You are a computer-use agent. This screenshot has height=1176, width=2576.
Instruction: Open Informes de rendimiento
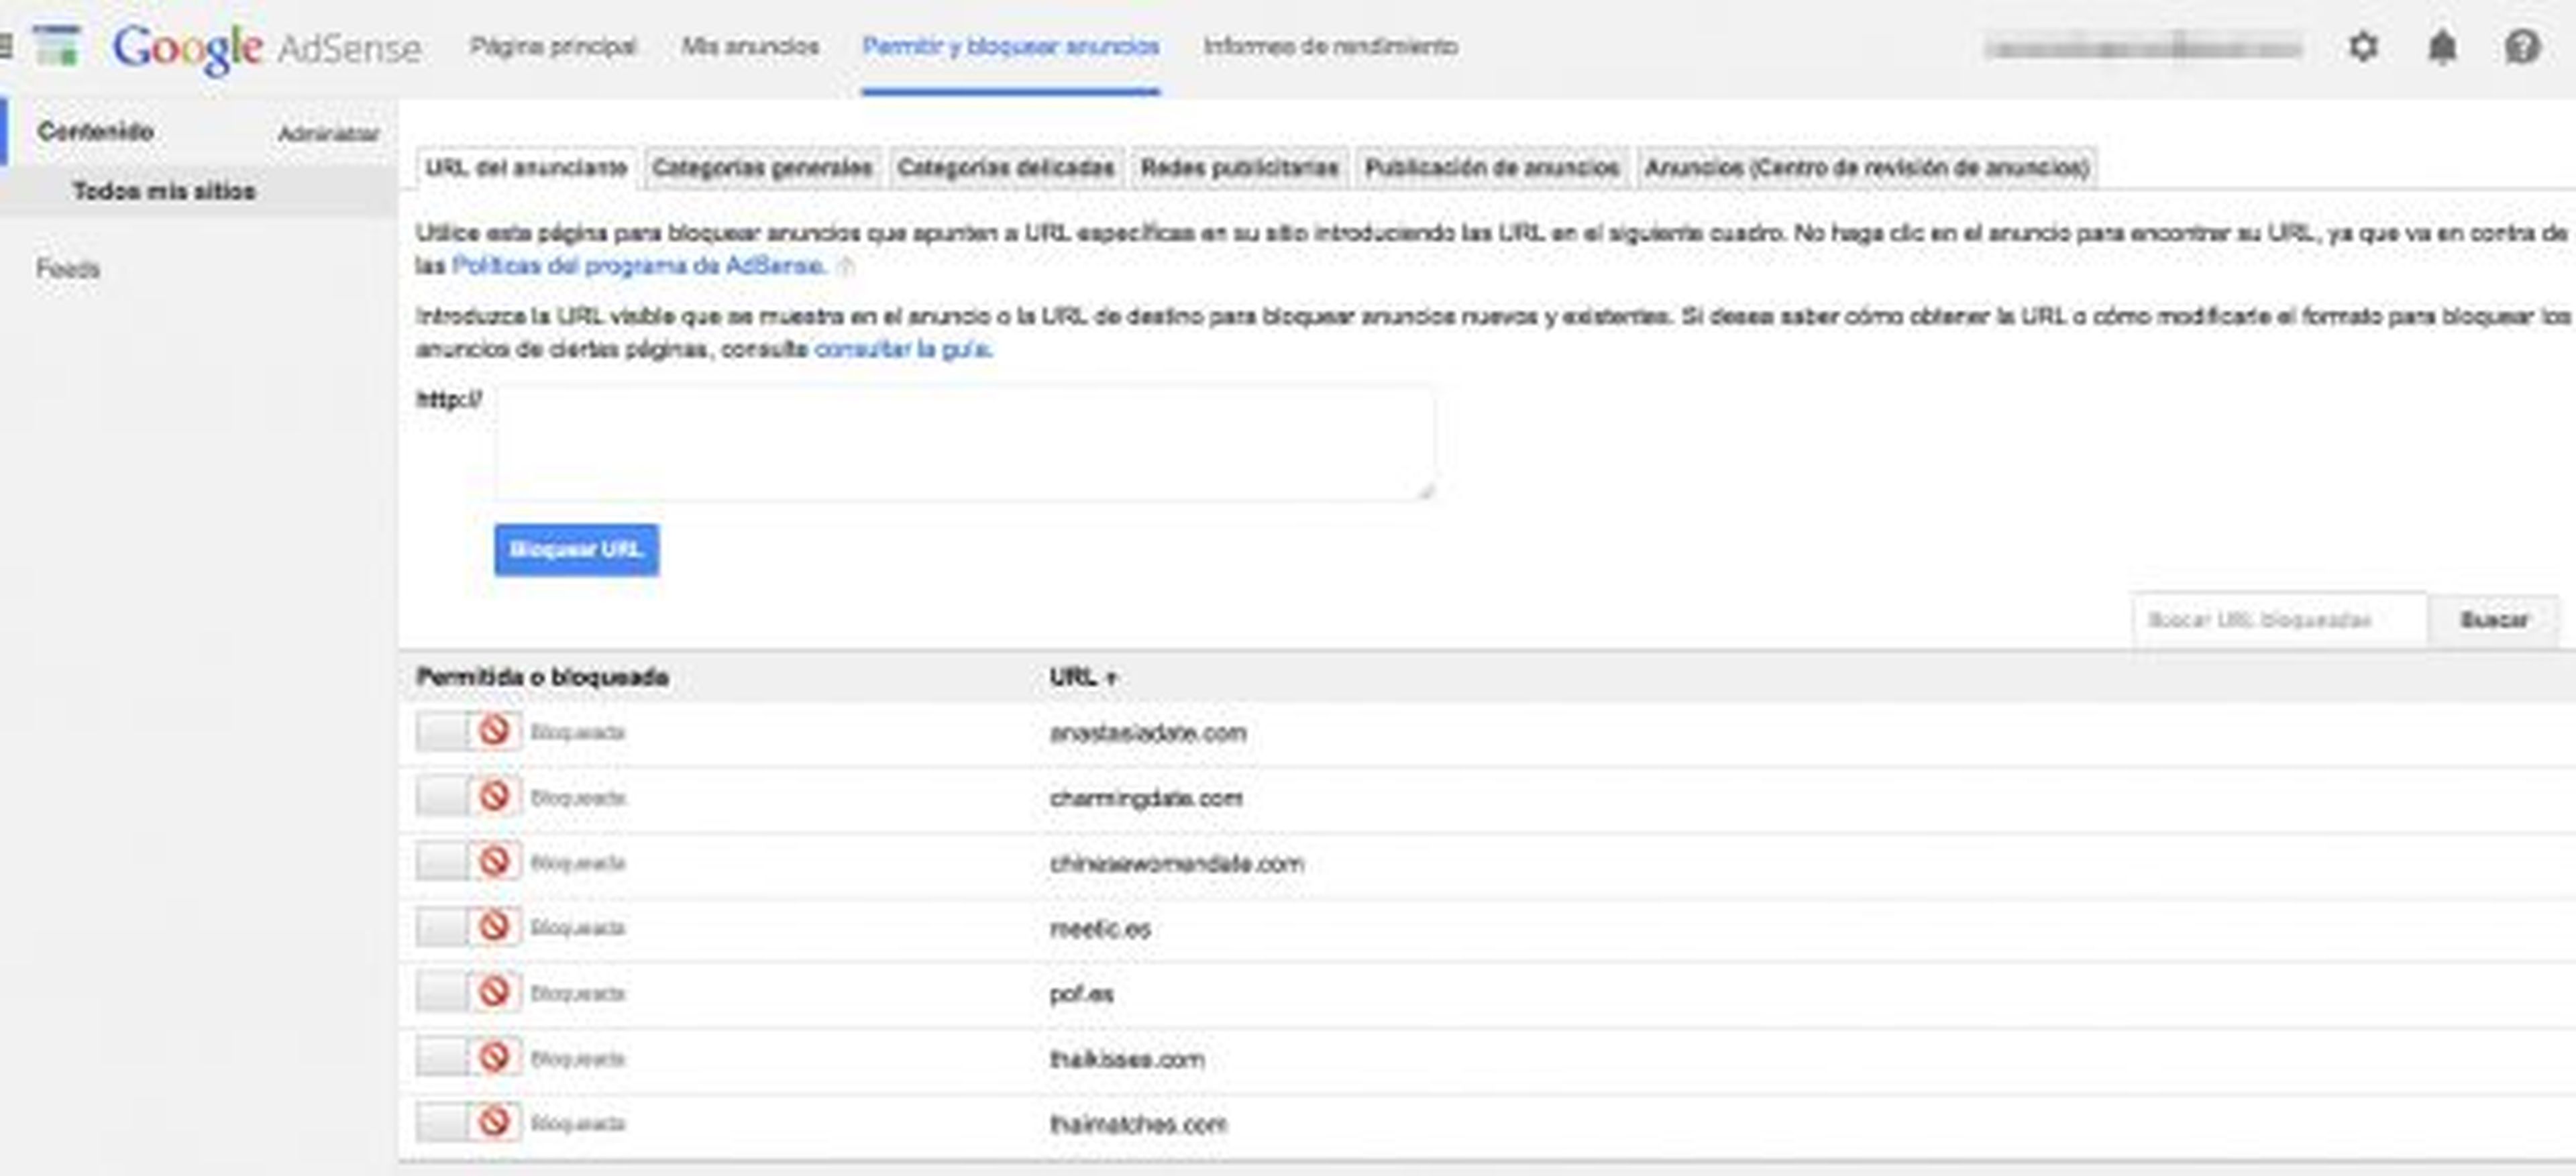1330,46
